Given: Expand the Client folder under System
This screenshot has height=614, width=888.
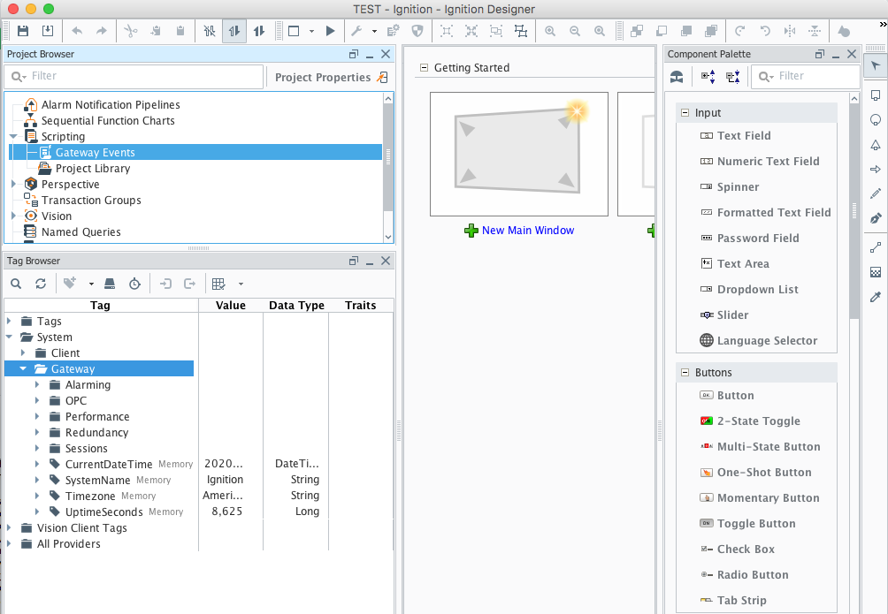Looking at the screenshot, I should pos(23,352).
